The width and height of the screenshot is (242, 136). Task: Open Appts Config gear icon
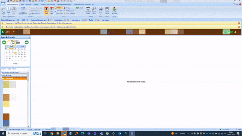pyautogui.click(x=107, y=10)
